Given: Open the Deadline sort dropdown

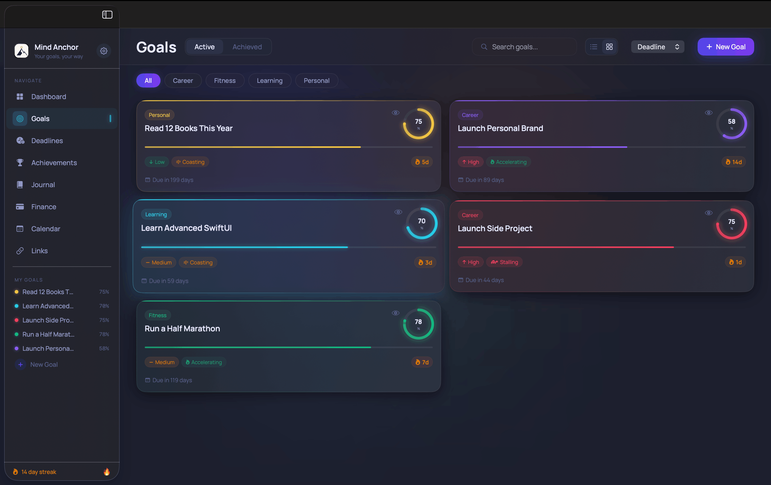Looking at the screenshot, I should point(657,47).
